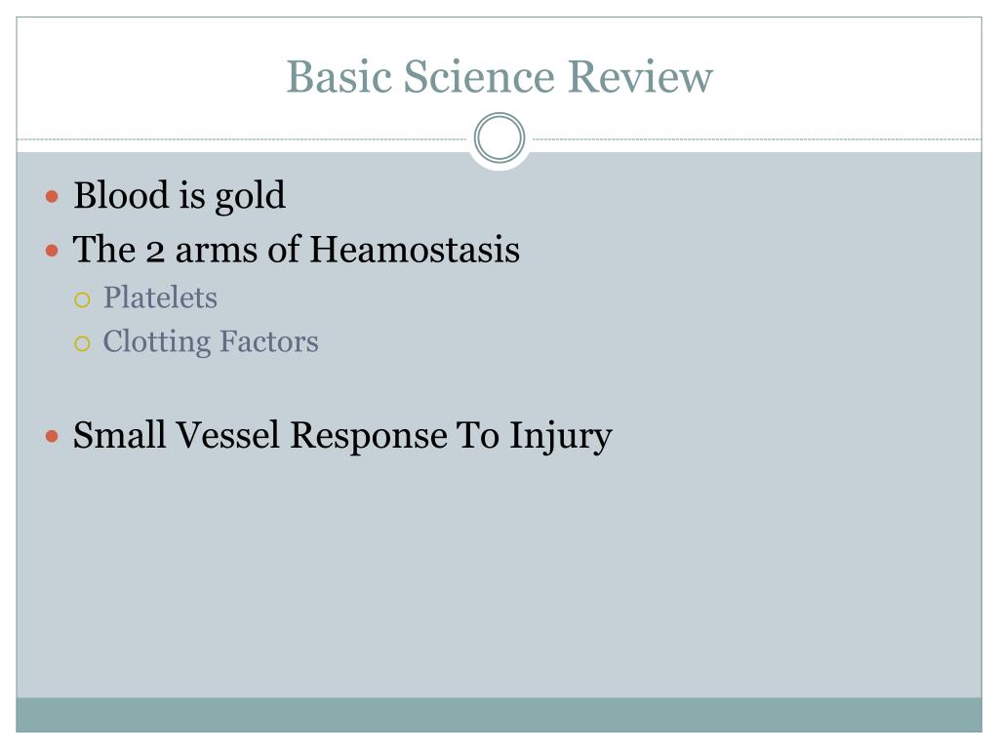Select the hollow bullet next to "Platelets"
The width and height of the screenshot is (999, 749).
pos(83,298)
